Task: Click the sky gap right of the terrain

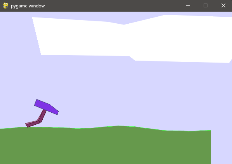Action: pos(222,147)
